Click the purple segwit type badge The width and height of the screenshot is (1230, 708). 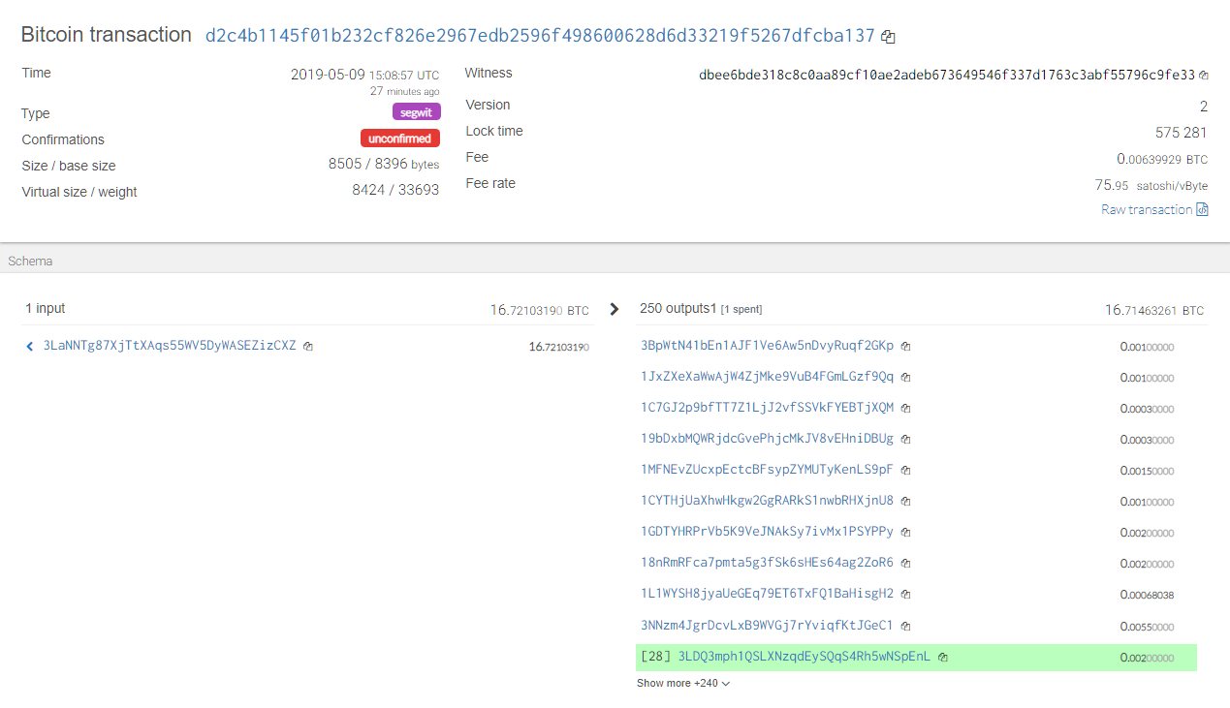tap(417, 112)
